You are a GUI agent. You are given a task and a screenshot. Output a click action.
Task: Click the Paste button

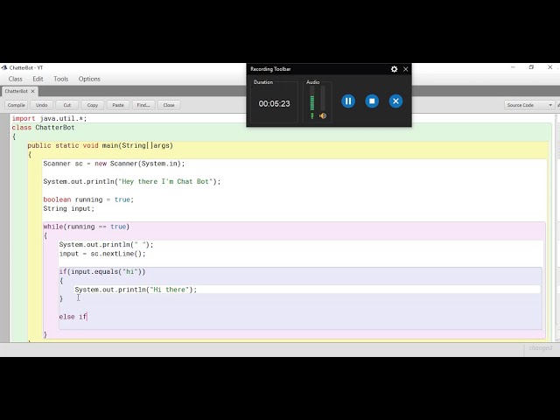[118, 105]
